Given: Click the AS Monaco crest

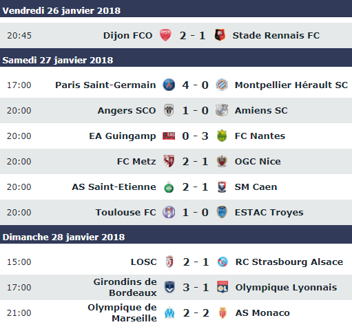Looking at the screenshot, I should point(222,312).
